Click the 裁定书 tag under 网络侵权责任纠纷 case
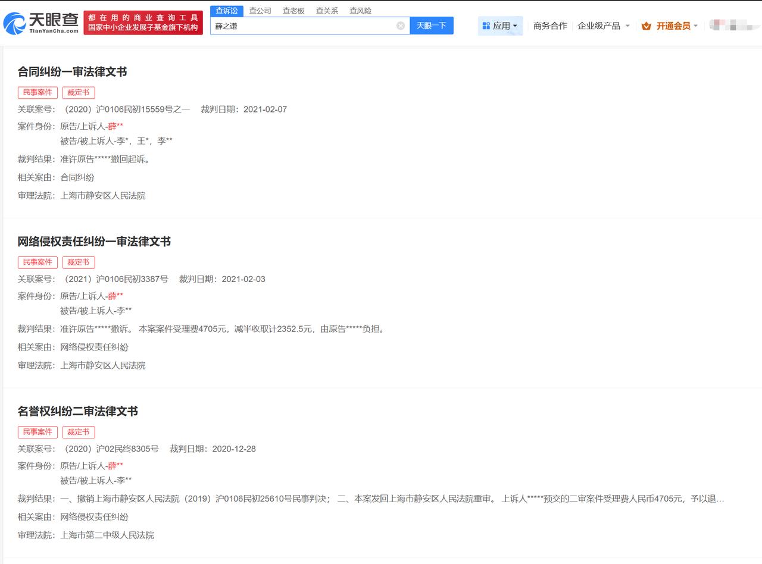Image resolution: width=762 pixels, height=564 pixels. click(x=79, y=262)
